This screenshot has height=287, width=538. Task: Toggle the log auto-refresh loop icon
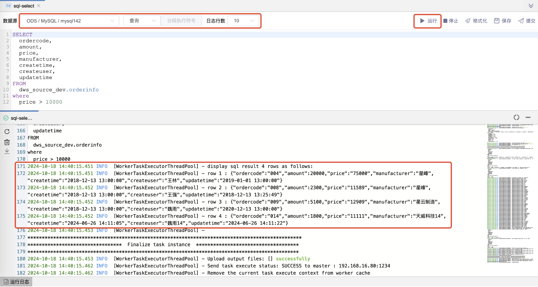[516, 117]
